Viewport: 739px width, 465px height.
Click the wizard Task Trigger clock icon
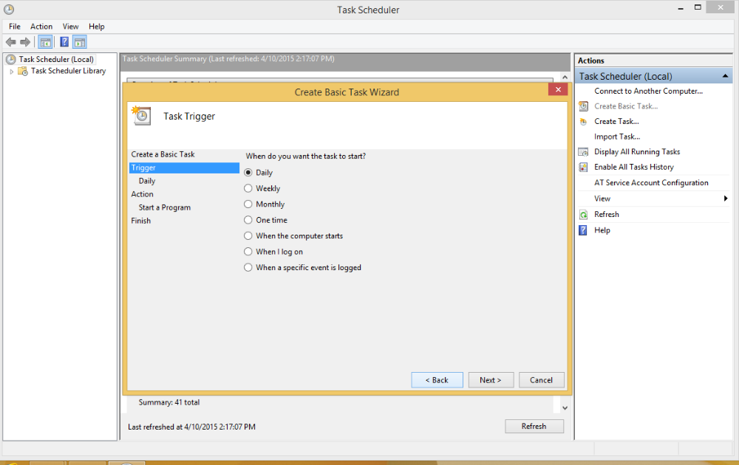pos(141,116)
